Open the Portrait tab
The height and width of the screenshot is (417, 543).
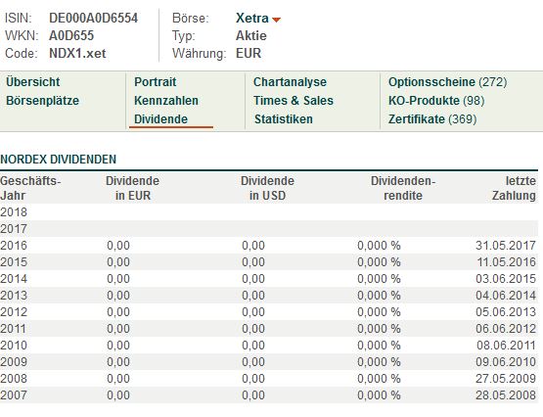pyautogui.click(x=156, y=82)
